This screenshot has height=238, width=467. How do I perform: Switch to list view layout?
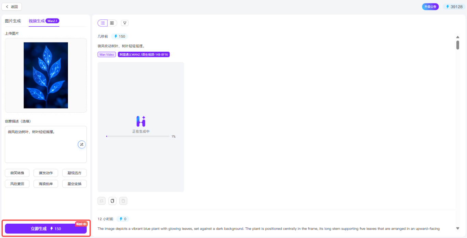pyautogui.click(x=103, y=23)
